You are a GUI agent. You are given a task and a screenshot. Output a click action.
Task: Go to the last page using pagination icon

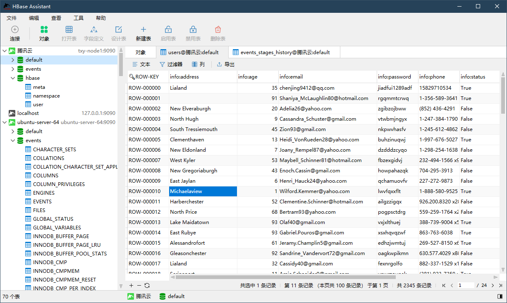click(x=501, y=285)
